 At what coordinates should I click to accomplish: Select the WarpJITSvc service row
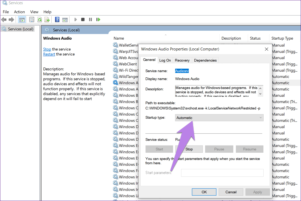coord(128,52)
